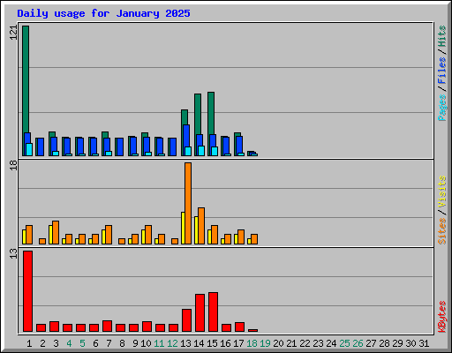452x353 pixels.
Task: Click the orange Sites bar for day 3
Action: click(56, 232)
